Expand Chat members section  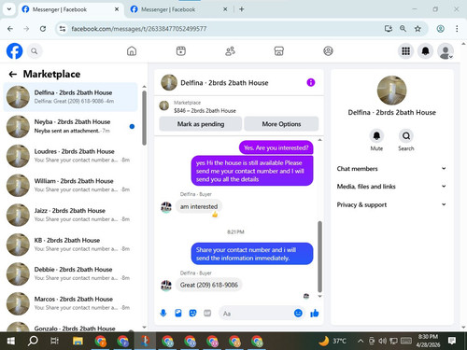[x=391, y=169]
